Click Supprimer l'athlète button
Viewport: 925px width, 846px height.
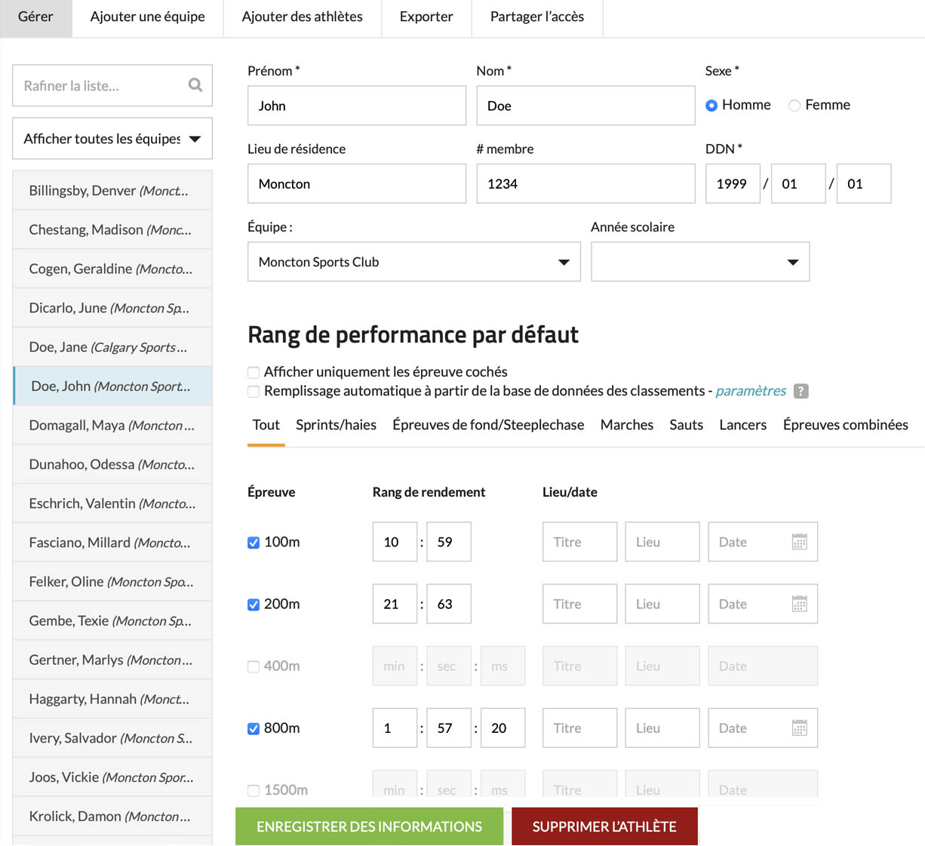[x=604, y=826]
